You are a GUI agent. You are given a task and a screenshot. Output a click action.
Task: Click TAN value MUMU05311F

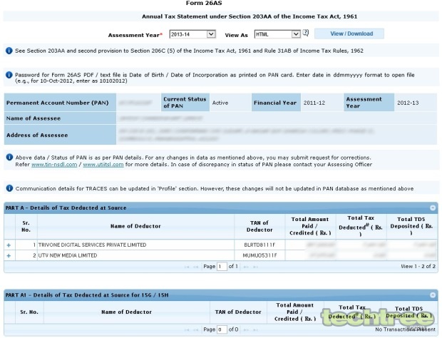coord(259,255)
